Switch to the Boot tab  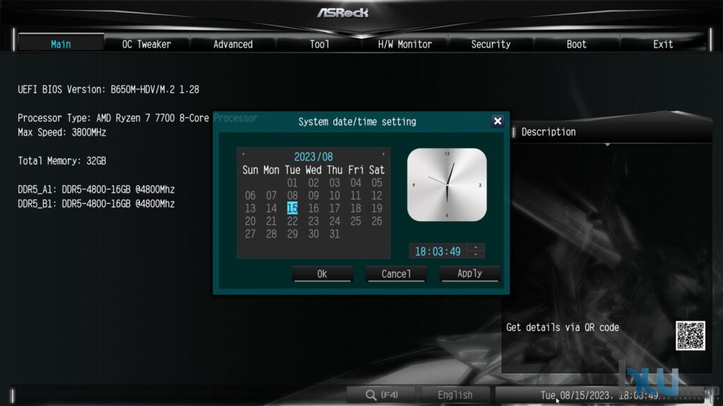pos(576,44)
